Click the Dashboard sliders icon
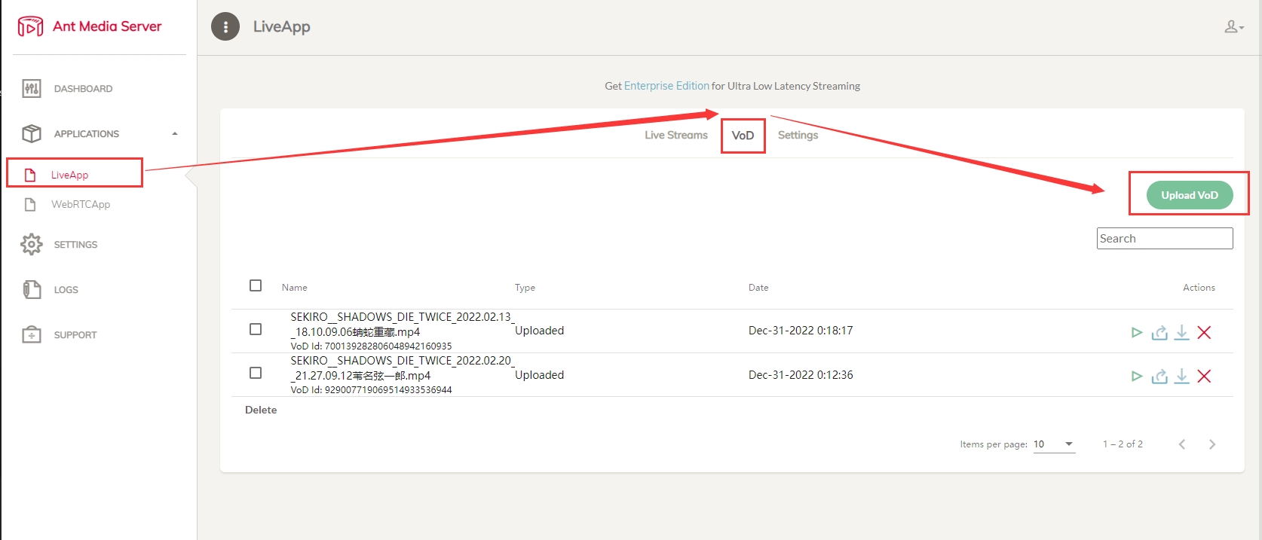Viewport: 1262px width, 540px height. (32, 89)
